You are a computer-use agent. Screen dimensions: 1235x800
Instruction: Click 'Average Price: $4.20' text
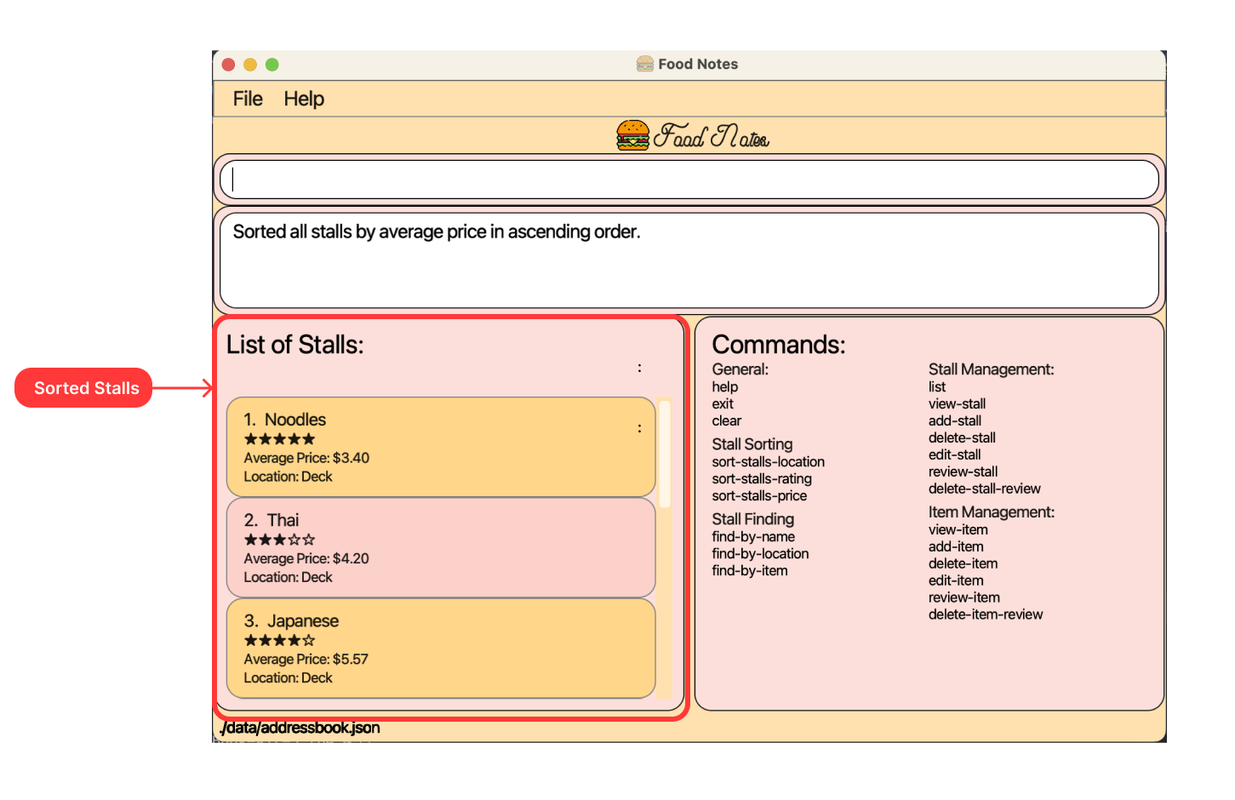coord(306,558)
